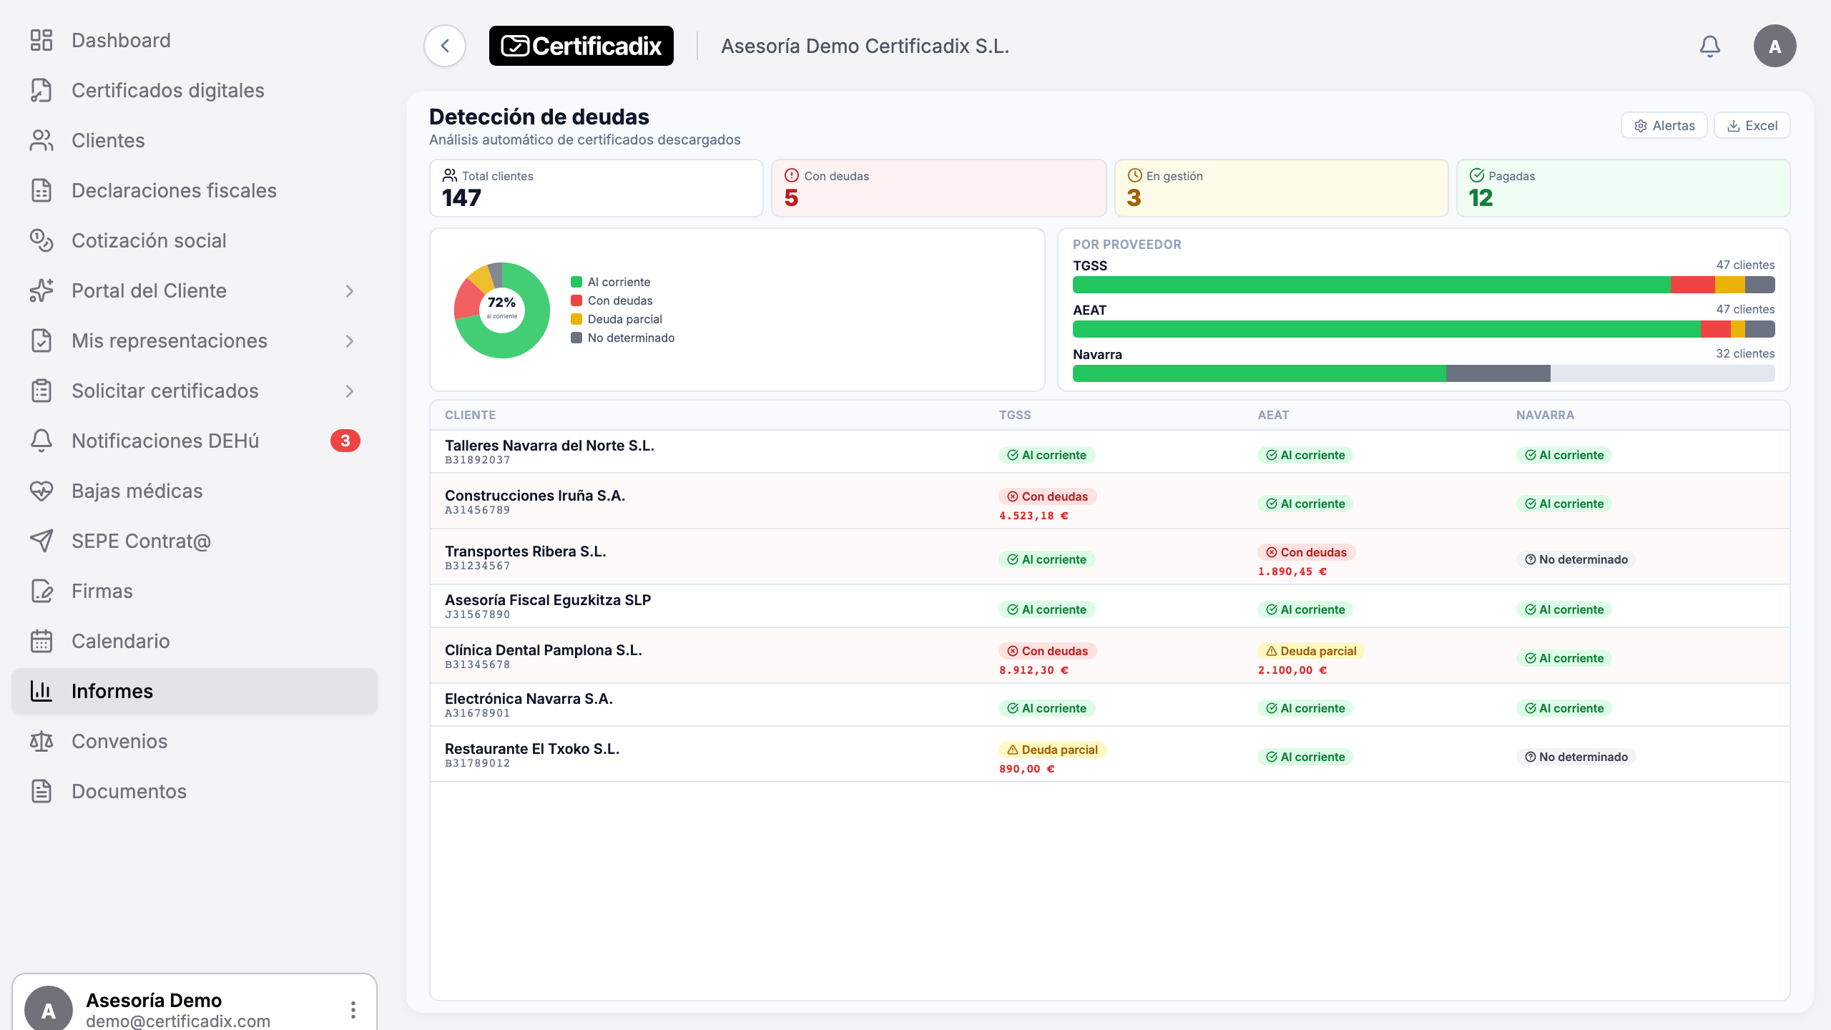Click the Cotización social coins icon
Image resolution: width=1831 pixels, height=1030 pixels.
(x=41, y=240)
